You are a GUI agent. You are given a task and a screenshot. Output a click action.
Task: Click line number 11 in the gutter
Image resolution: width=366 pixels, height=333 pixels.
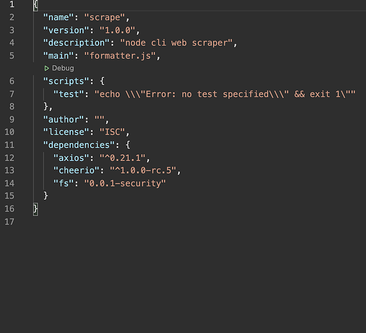tap(9, 145)
